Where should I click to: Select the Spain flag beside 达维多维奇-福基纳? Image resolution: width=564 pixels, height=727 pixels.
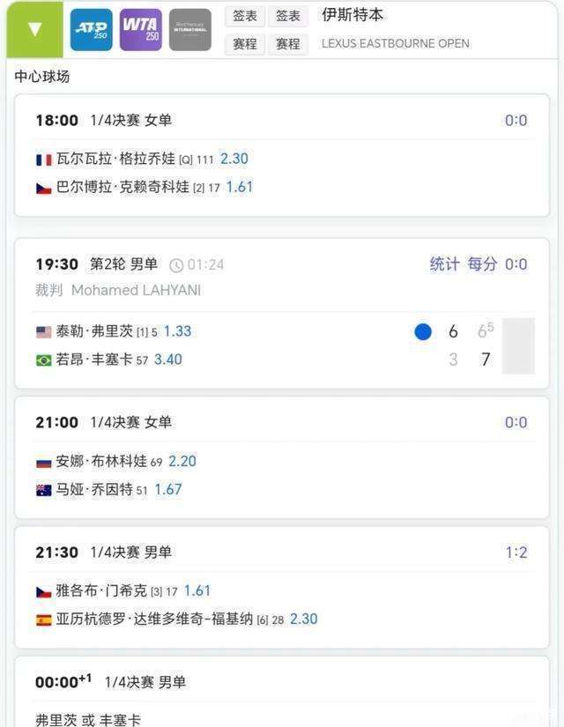[44, 619]
